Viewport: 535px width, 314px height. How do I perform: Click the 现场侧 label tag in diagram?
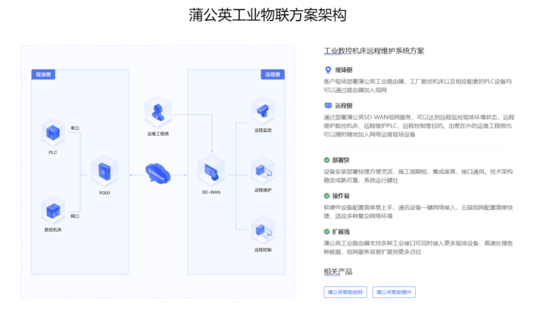pyautogui.click(x=44, y=75)
